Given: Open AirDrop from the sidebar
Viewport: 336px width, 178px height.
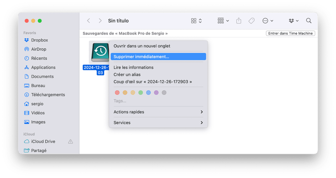Looking at the screenshot, I should click(x=39, y=49).
